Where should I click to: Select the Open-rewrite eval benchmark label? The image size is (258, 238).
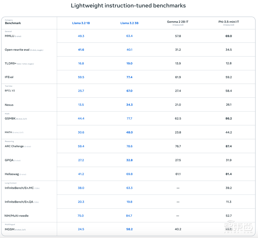[17, 50]
